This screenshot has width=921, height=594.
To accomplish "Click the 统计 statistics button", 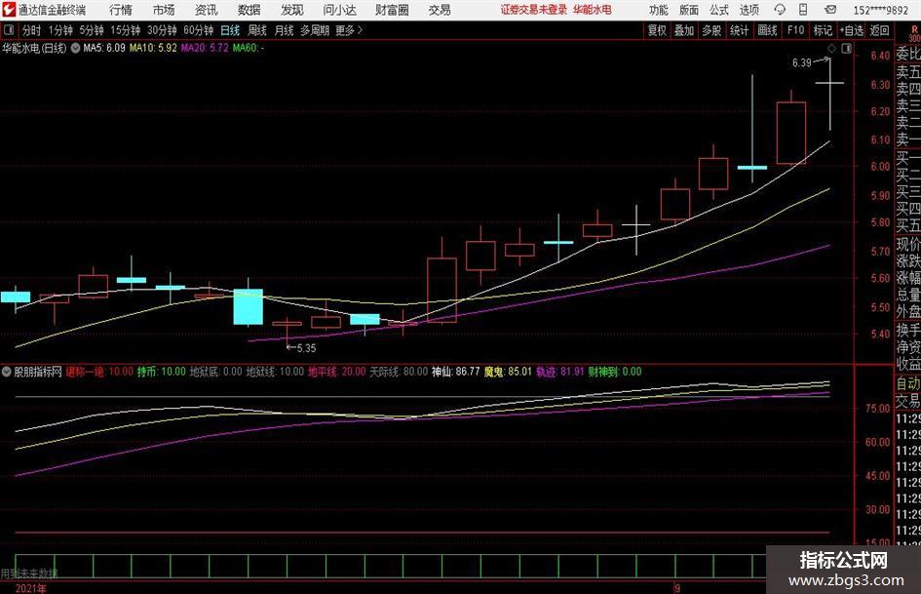I will [740, 30].
